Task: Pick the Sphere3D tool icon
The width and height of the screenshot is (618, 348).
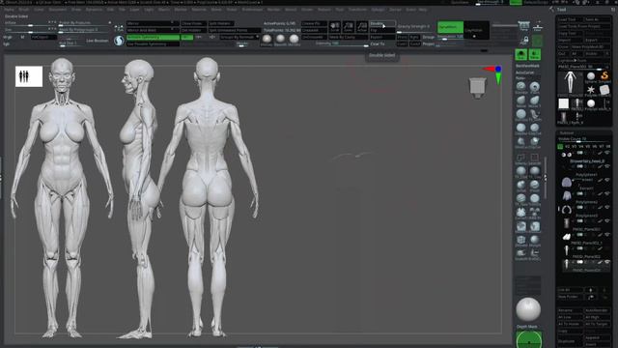Action: (590, 77)
